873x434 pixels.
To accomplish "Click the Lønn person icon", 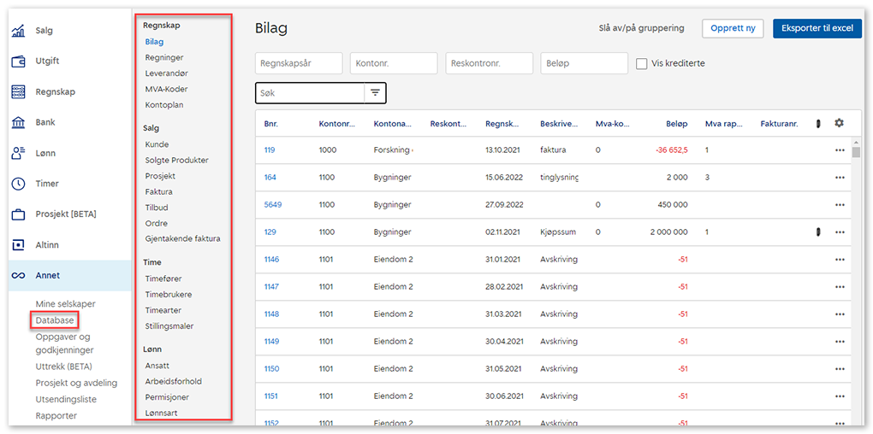I will click(18, 154).
